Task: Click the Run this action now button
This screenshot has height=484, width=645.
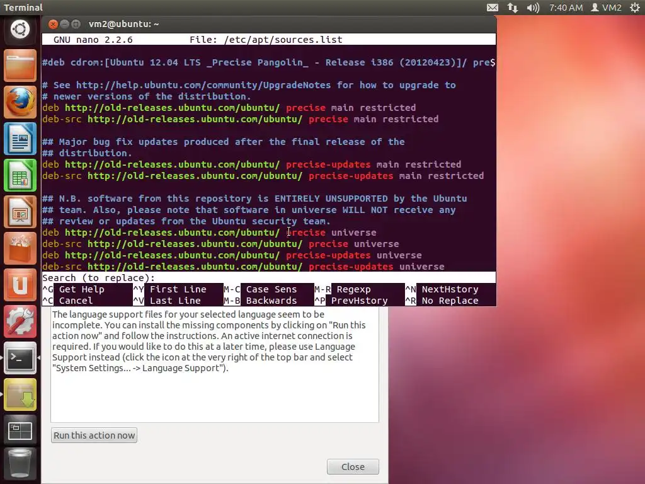Action: pyautogui.click(x=94, y=435)
